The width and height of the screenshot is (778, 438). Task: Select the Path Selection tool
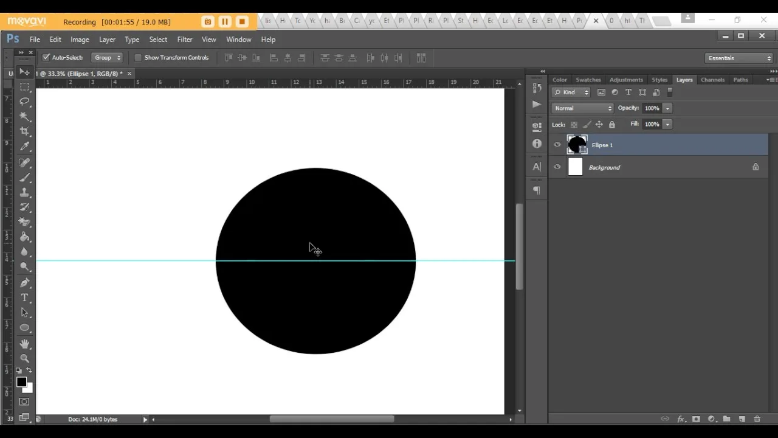[24, 312]
